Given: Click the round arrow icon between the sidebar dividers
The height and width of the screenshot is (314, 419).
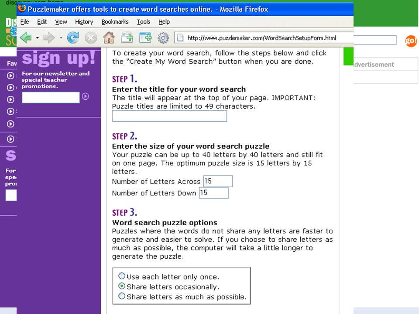Looking at the screenshot, I should tap(10, 139).
